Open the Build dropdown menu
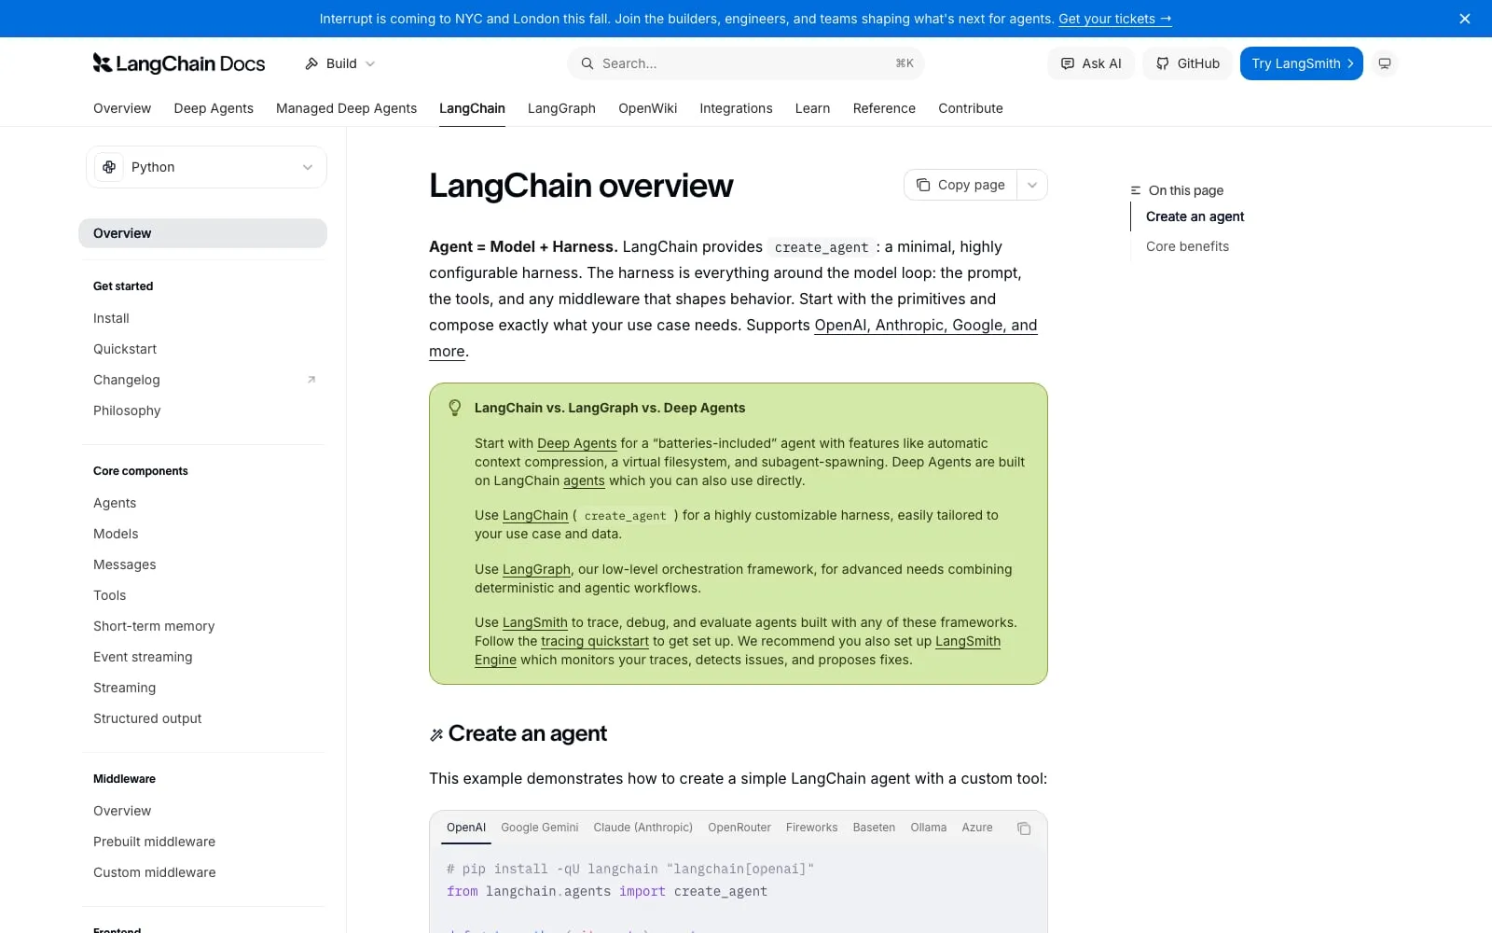 tap(340, 63)
